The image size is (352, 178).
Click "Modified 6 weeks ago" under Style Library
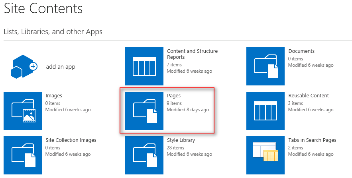tap(189, 154)
